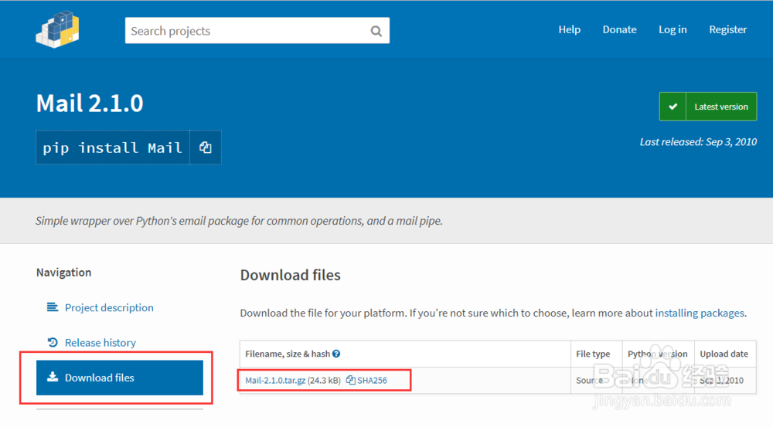
Task: Download the Mail-2.1.0.tar.gz file
Action: [275, 380]
